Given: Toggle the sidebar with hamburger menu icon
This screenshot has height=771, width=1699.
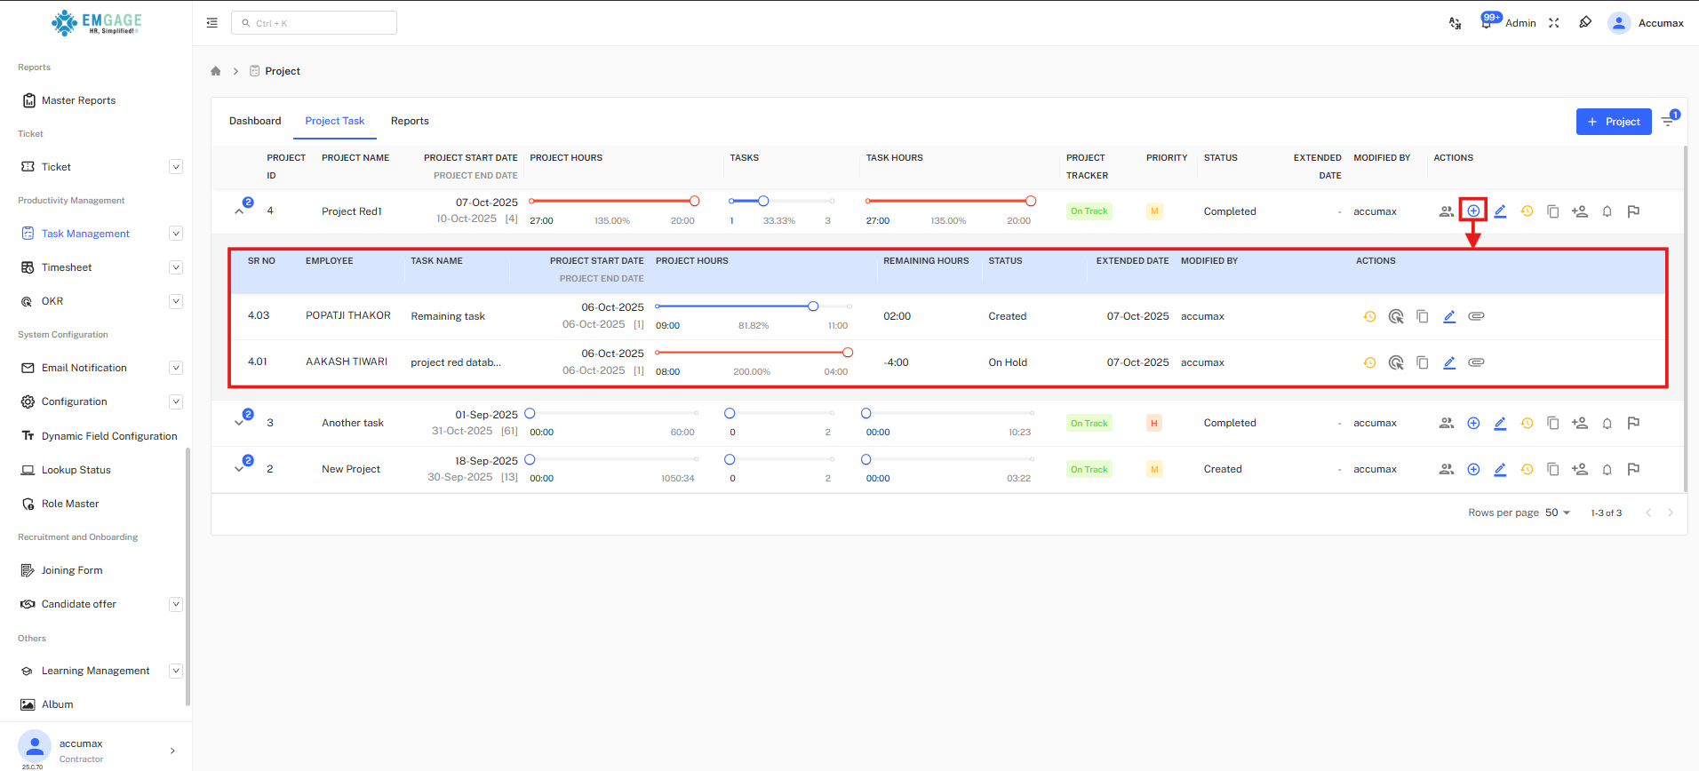Looking at the screenshot, I should coord(211,23).
